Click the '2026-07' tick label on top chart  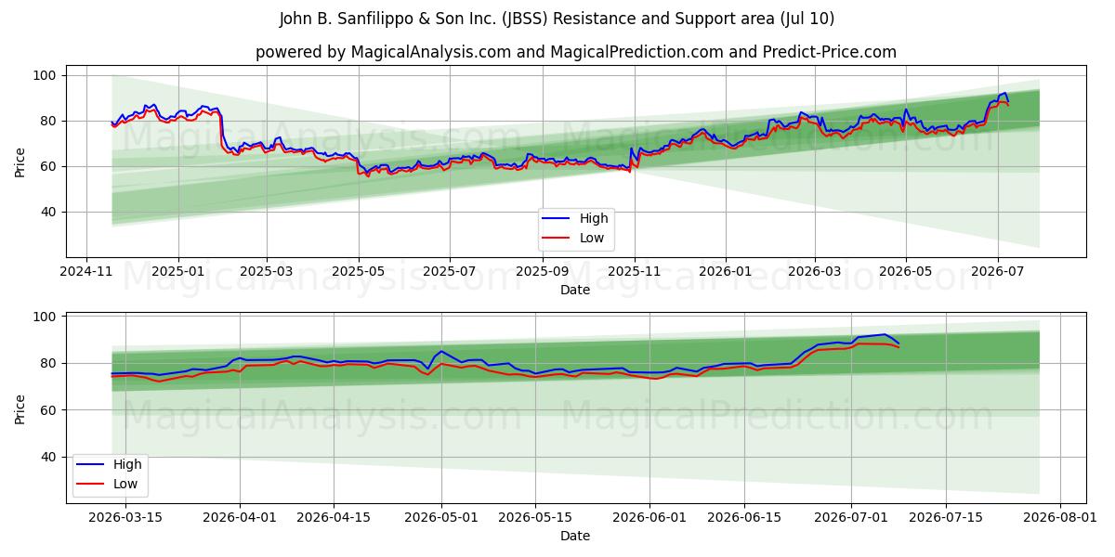click(x=997, y=271)
